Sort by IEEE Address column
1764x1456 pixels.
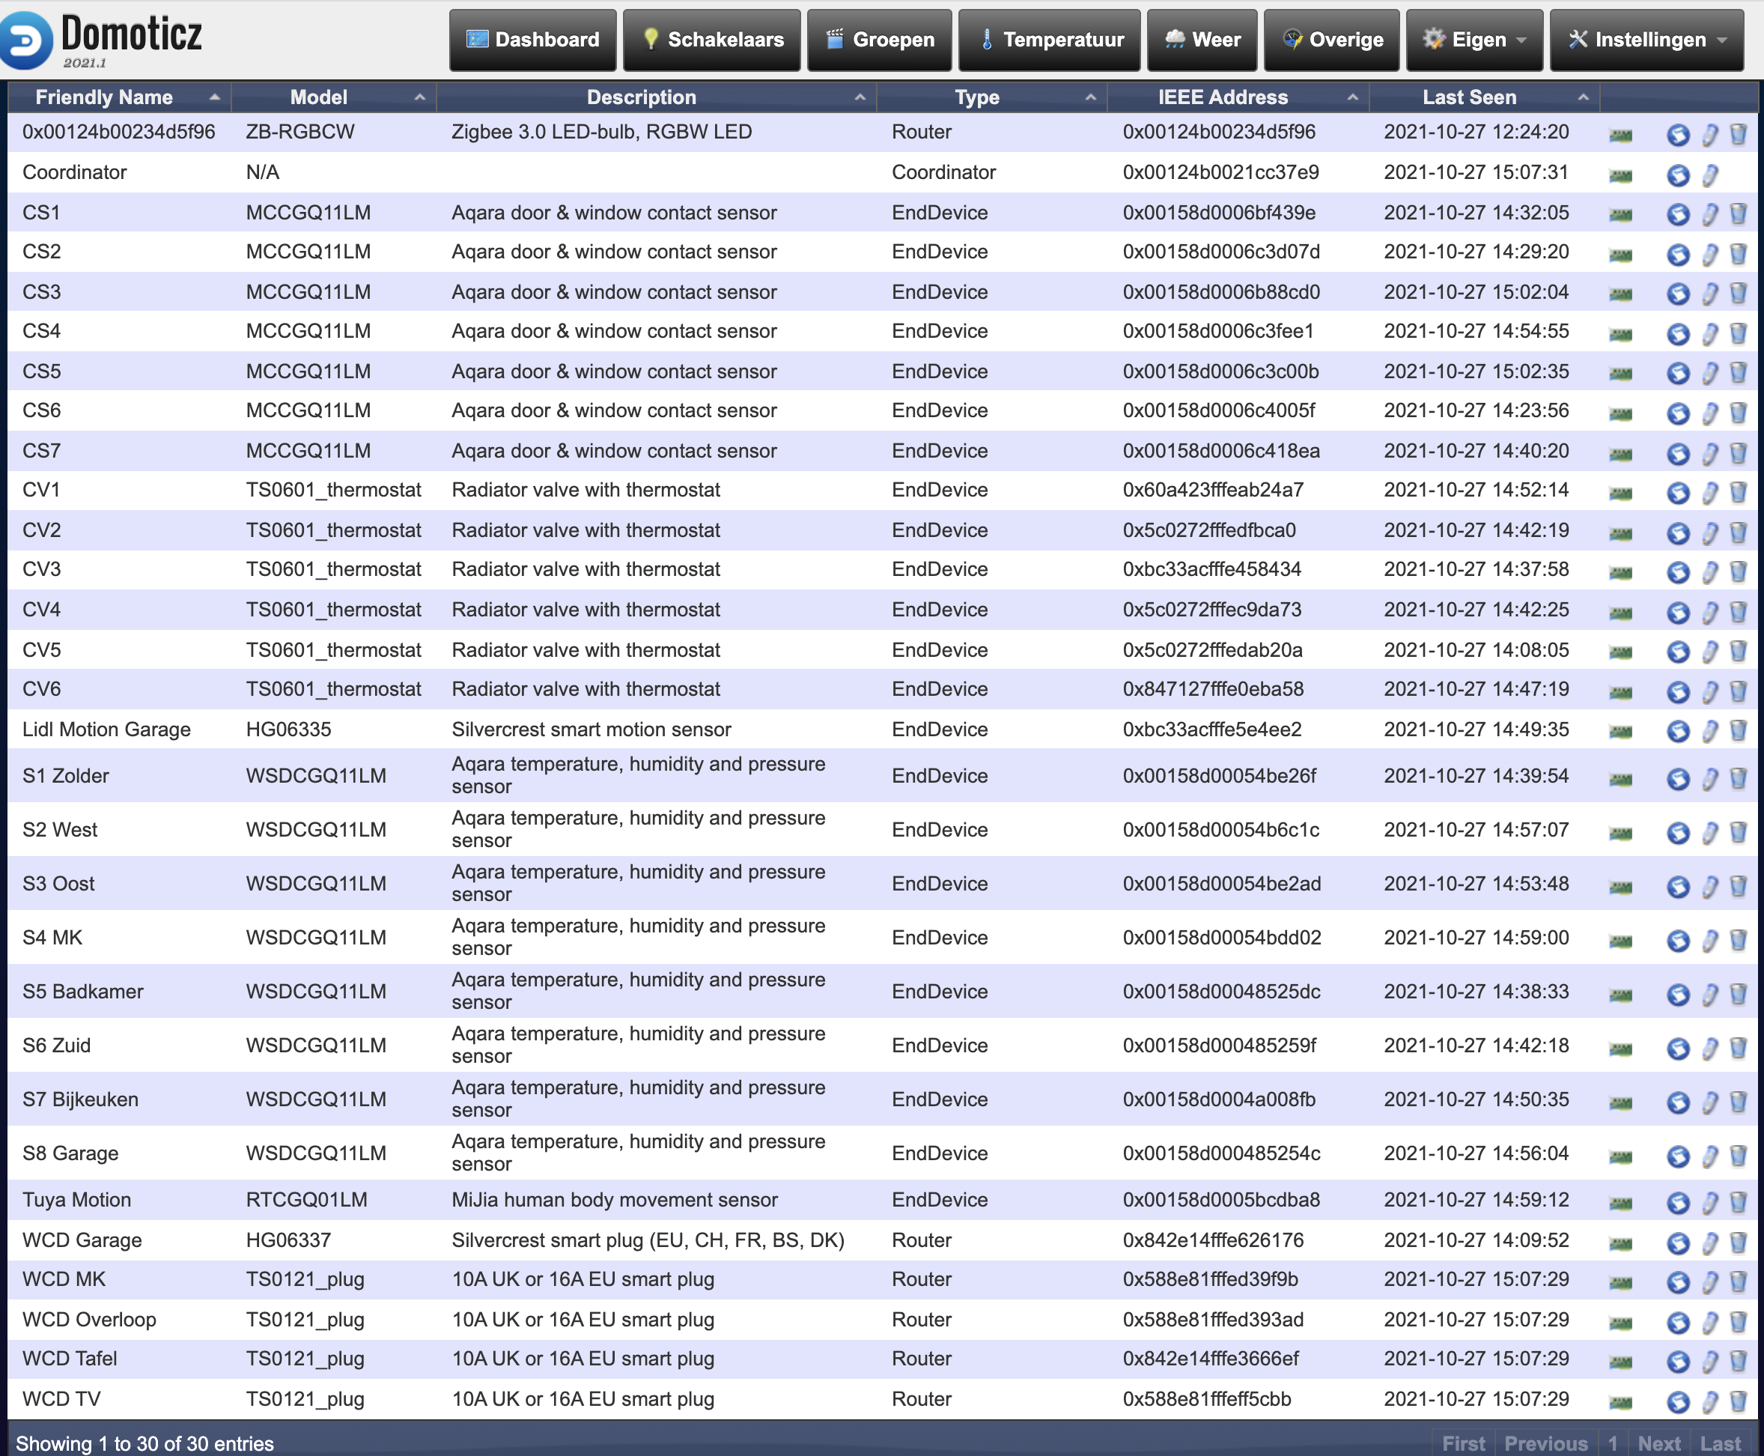(1238, 97)
